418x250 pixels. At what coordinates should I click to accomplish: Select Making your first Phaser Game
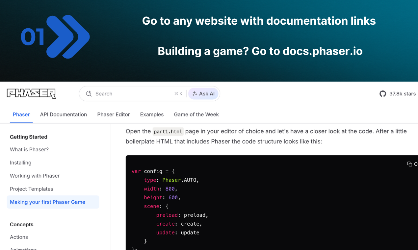[53, 202]
